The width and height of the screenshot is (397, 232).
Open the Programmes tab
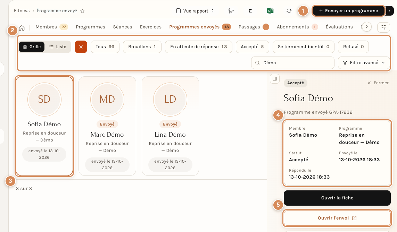pyautogui.click(x=90, y=27)
